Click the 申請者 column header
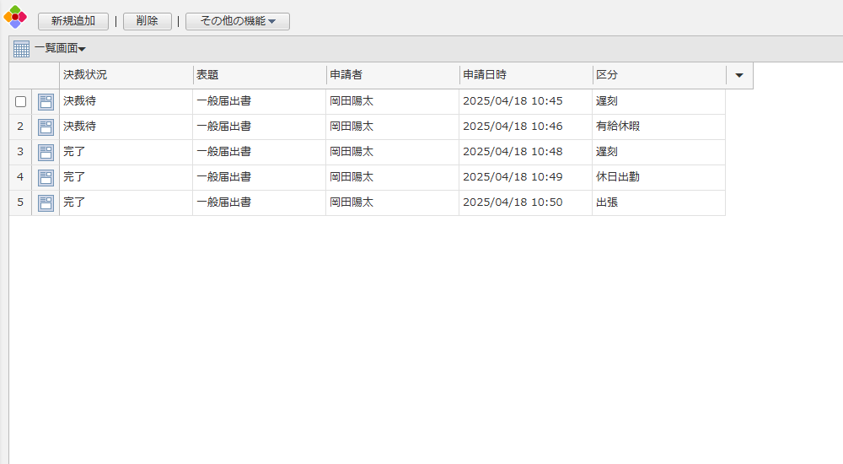Viewport: 843px width, 464px height. click(x=392, y=75)
